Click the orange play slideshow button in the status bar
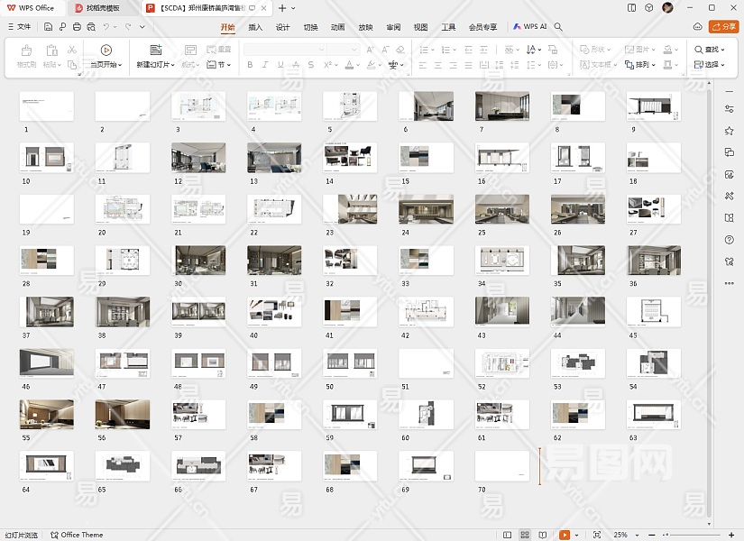Image resolution: width=744 pixels, height=541 pixels. point(565,535)
